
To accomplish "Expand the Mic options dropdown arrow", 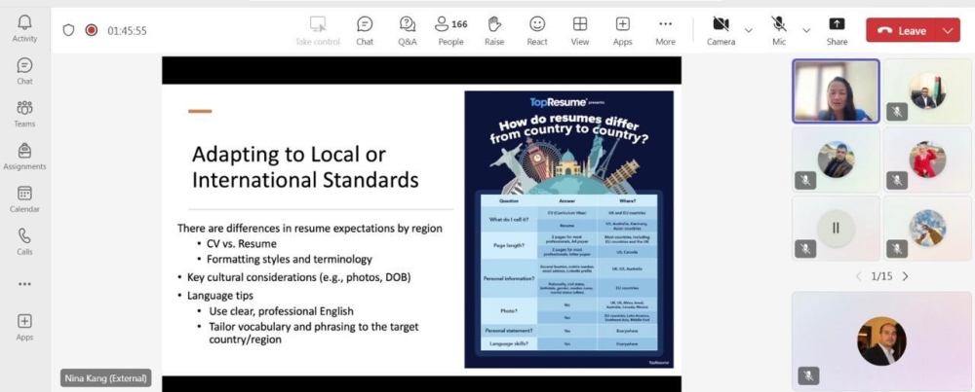I will [806, 30].
